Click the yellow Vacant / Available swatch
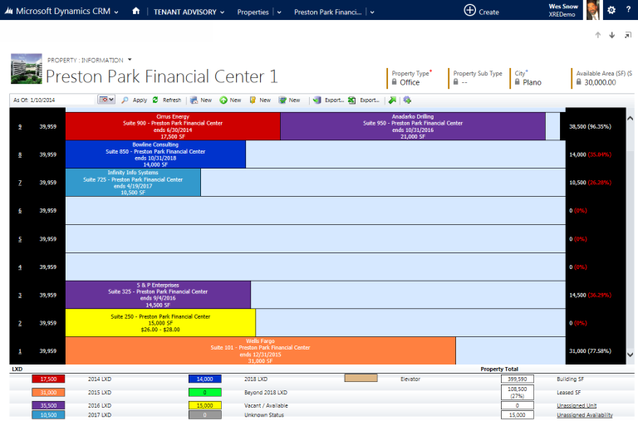638x421 pixels. click(204, 405)
